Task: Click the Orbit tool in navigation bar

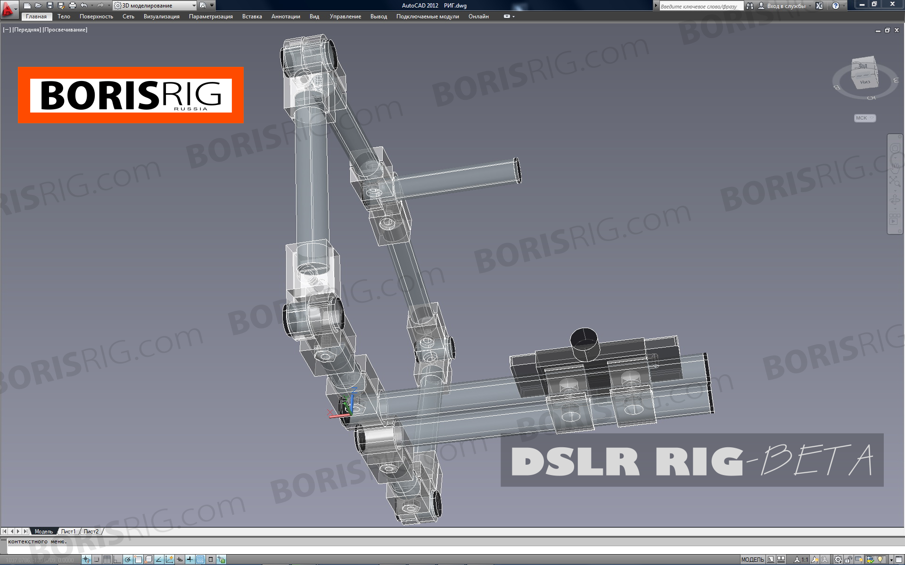Action: (x=895, y=200)
